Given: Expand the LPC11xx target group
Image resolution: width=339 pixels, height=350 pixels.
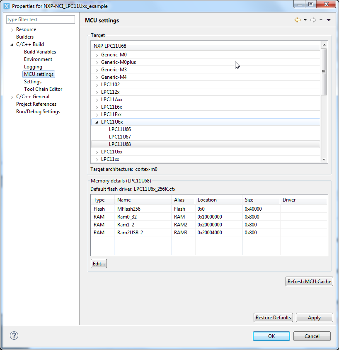Looking at the screenshot, I should coord(97,160).
